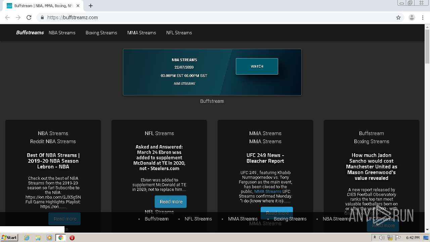Open a new tab with plus icon
Image resolution: width=430 pixels, height=242 pixels.
tap(91, 6)
